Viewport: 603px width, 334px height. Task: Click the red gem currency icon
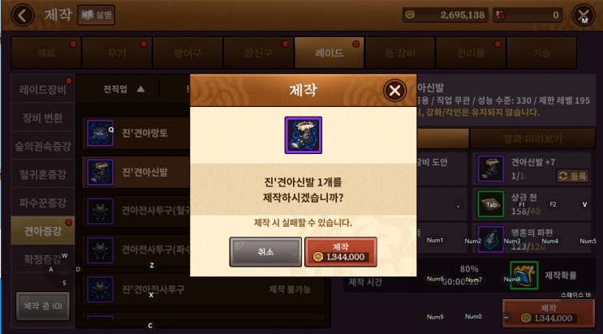click(x=500, y=15)
